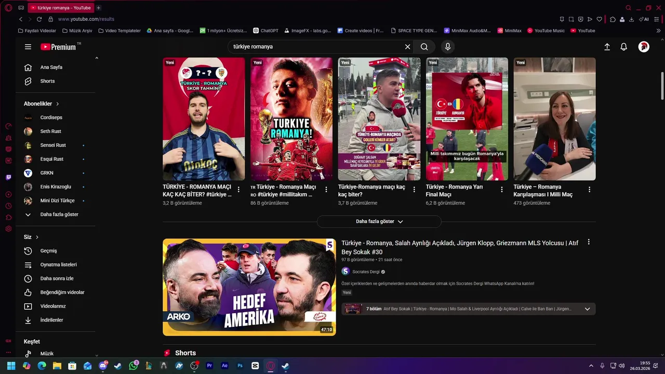Open GX Corner gamepad icon in the tab bar
The height and width of the screenshot is (374, 665).
[x=21, y=8]
